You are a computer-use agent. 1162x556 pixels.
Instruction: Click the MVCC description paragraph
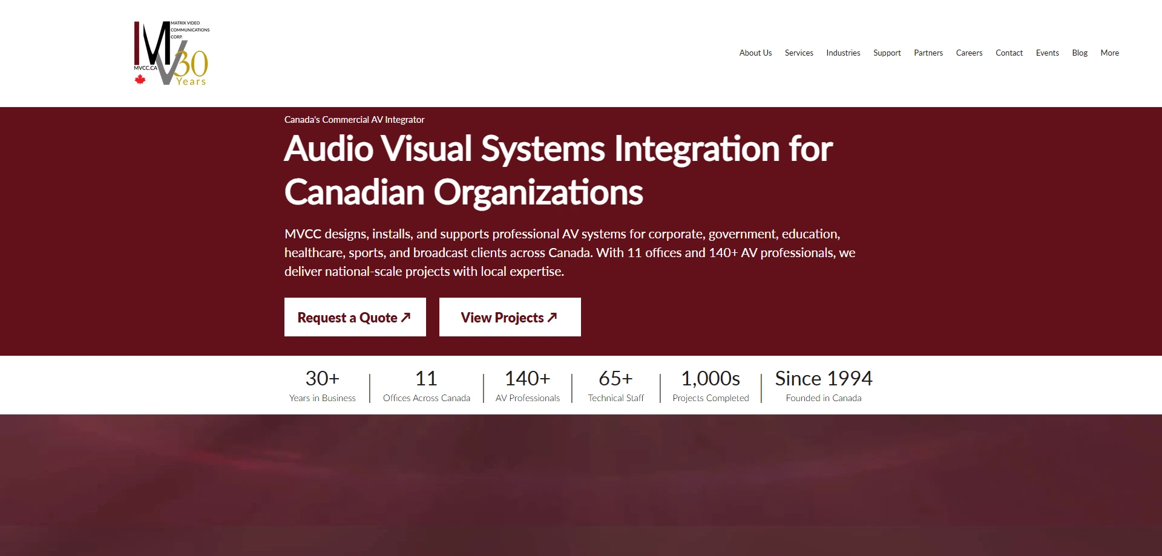click(570, 253)
